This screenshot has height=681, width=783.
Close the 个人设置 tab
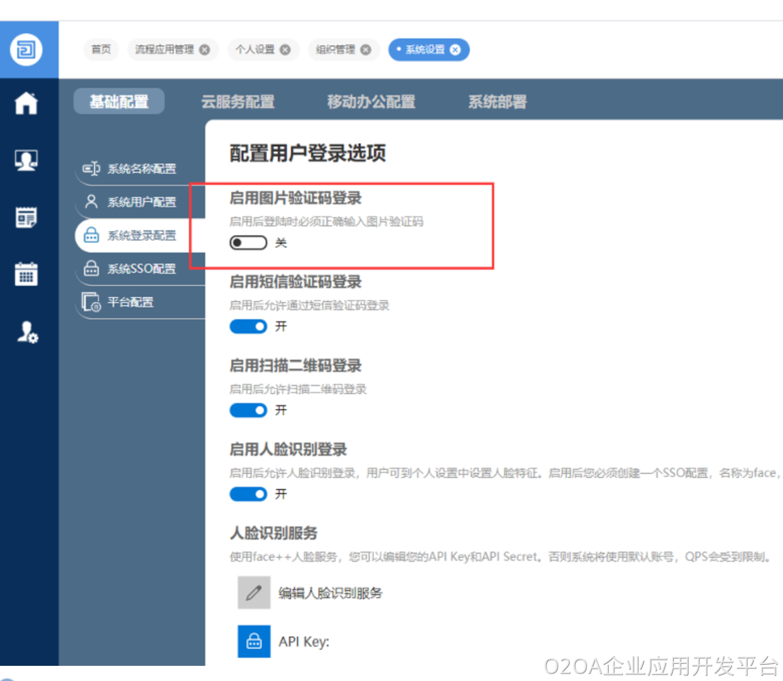286,50
